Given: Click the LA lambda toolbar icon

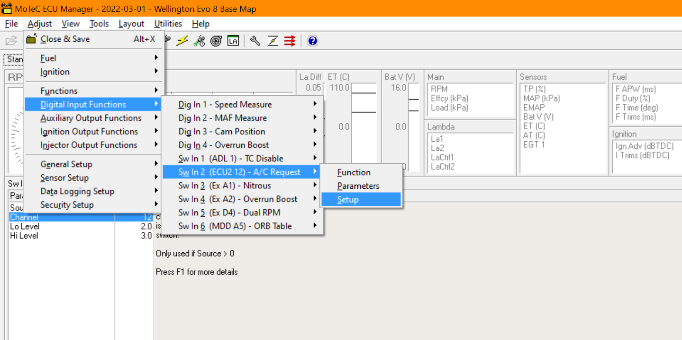Looking at the screenshot, I should 233,41.
